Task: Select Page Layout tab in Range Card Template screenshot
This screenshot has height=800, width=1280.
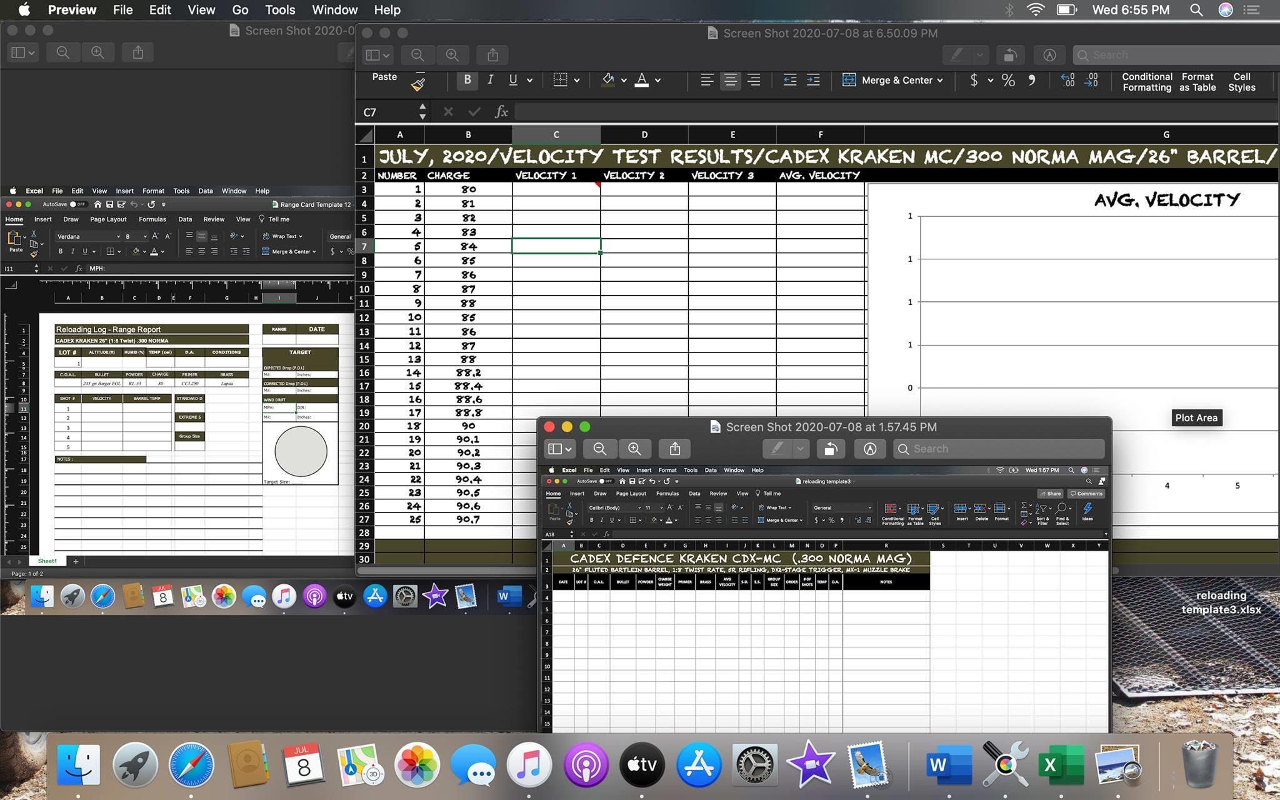Action: [x=108, y=219]
